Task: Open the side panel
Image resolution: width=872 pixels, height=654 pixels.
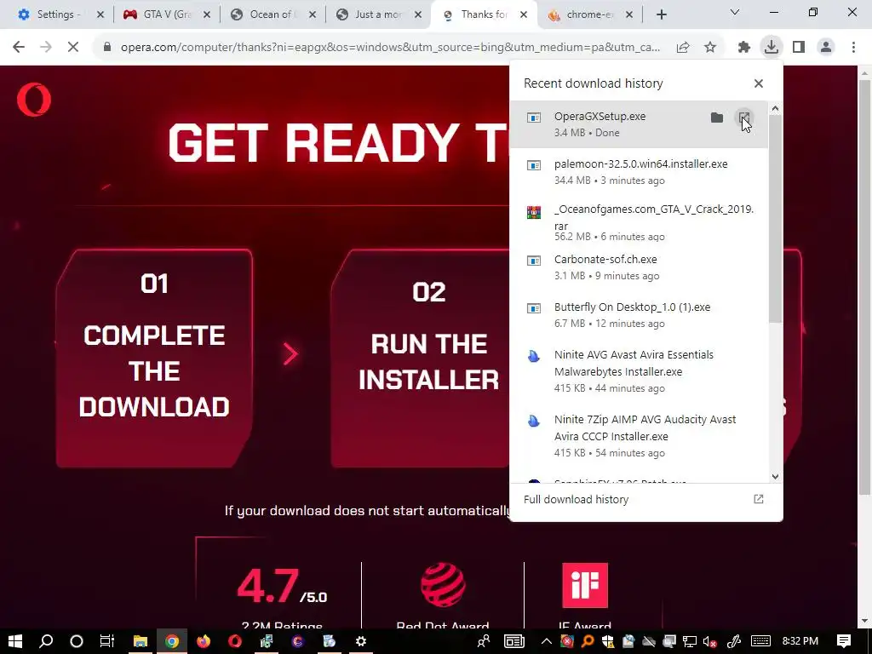Action: [x=799, y=48]
